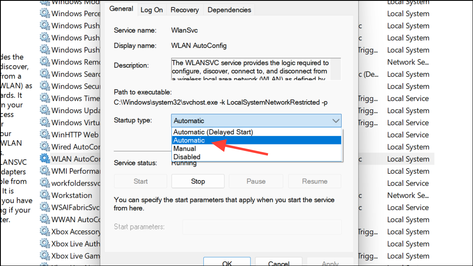Cancel the service properties dialog
This screenshot has height=266, width=473.
(x=279, y=263)
